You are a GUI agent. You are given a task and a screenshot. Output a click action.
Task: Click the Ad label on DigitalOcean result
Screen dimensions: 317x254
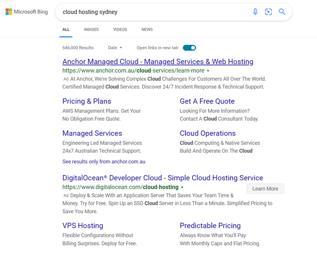(66, 195)
